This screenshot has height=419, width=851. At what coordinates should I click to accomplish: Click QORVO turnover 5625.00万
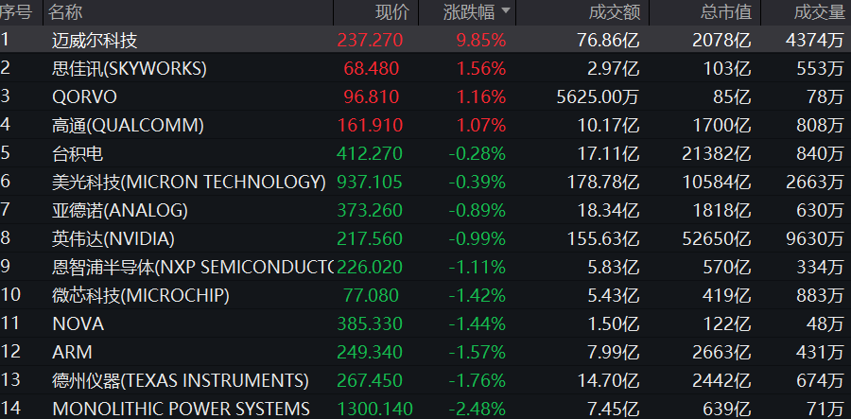(x=599, y=97)
